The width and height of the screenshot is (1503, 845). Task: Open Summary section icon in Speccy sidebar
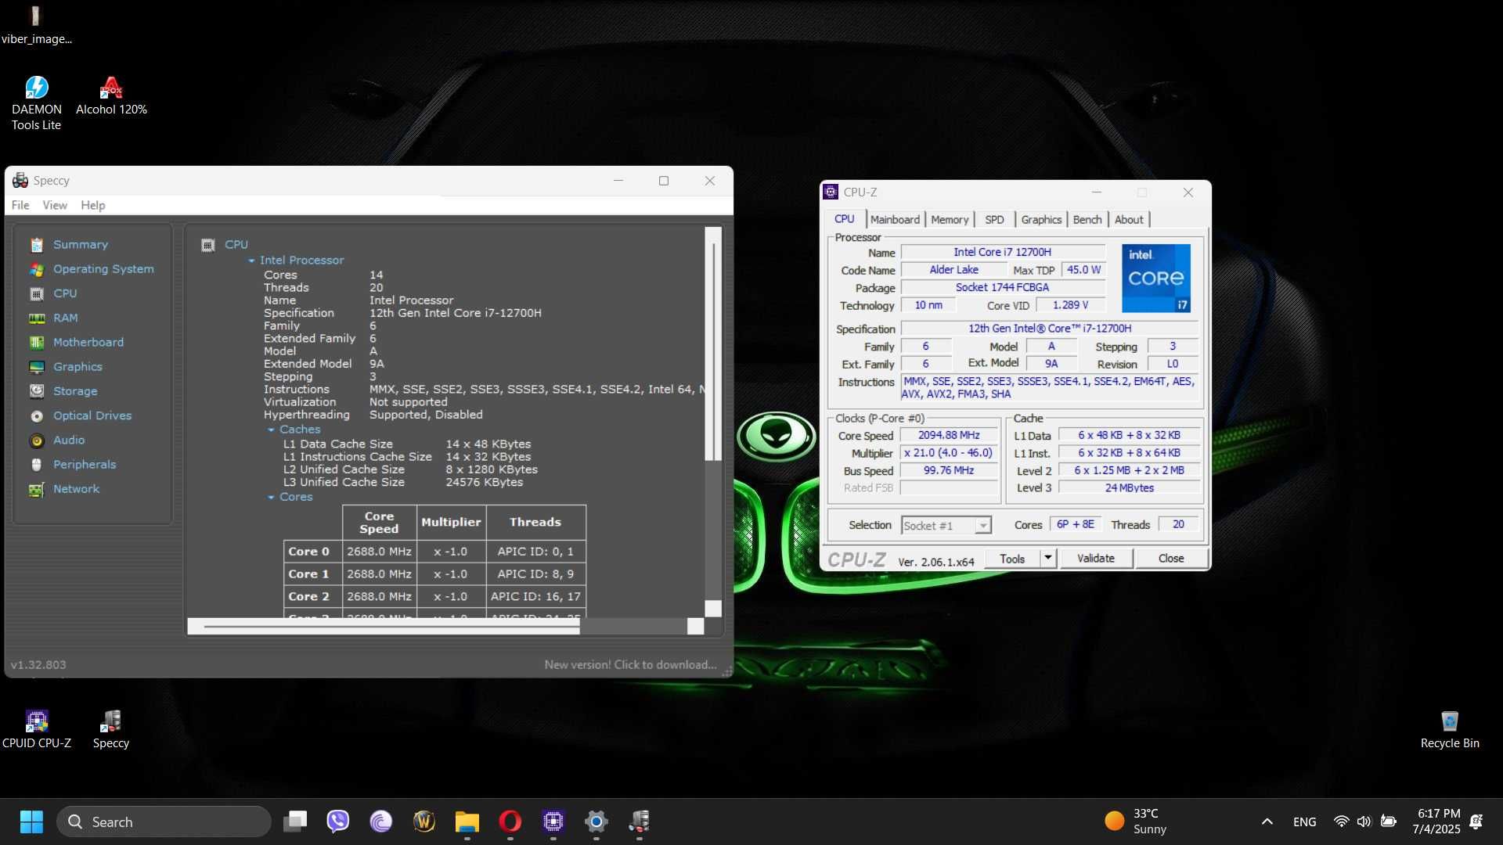(x=36, y=245)
